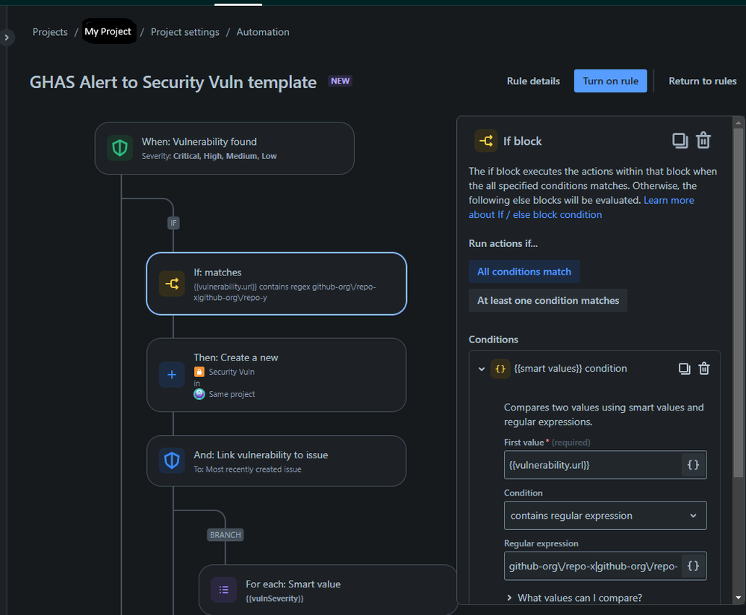This screenshot has height=615, width=746.
Task: Duplicate the If block with copy icon
Action: [x=680, y=140]
